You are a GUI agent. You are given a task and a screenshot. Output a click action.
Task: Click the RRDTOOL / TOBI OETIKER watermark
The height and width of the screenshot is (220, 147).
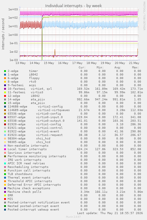(144, 16)
